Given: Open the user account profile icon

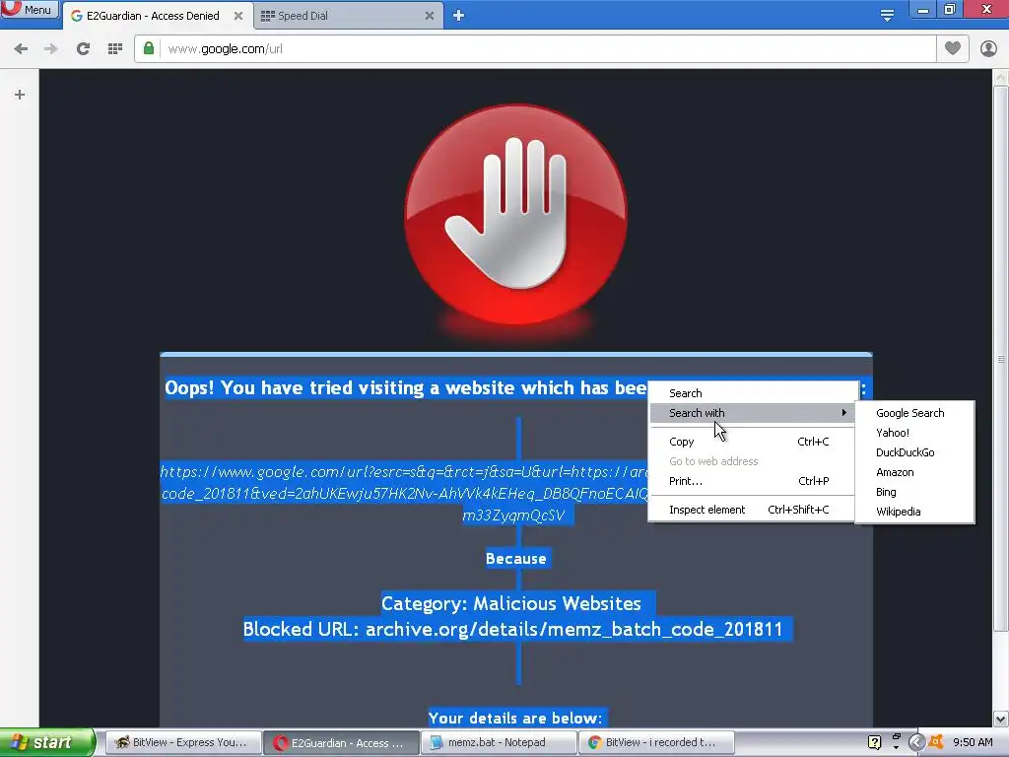Looking at the screenshot, I should point(988,49).
